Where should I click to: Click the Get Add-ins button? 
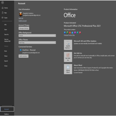click(68, 57)
